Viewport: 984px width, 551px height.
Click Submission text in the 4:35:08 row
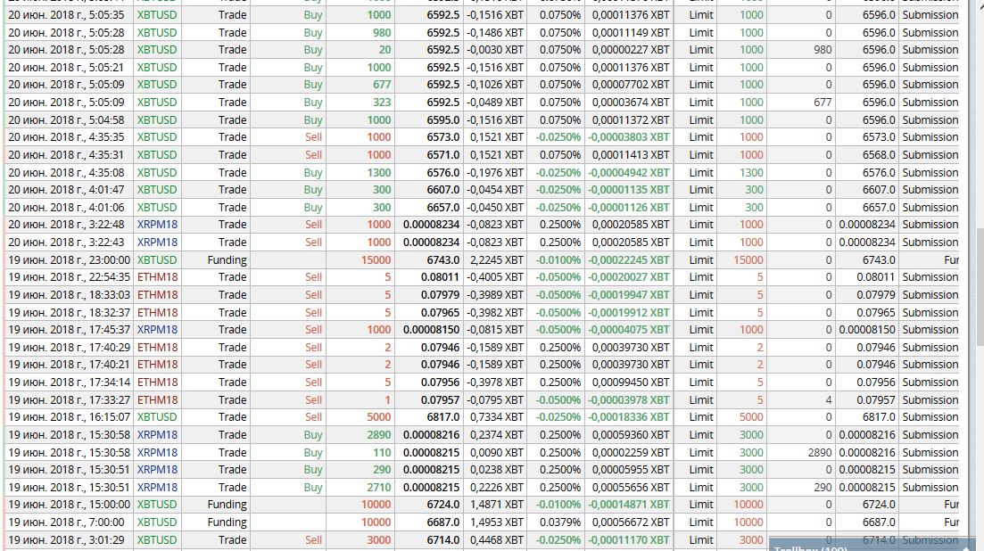930,172
